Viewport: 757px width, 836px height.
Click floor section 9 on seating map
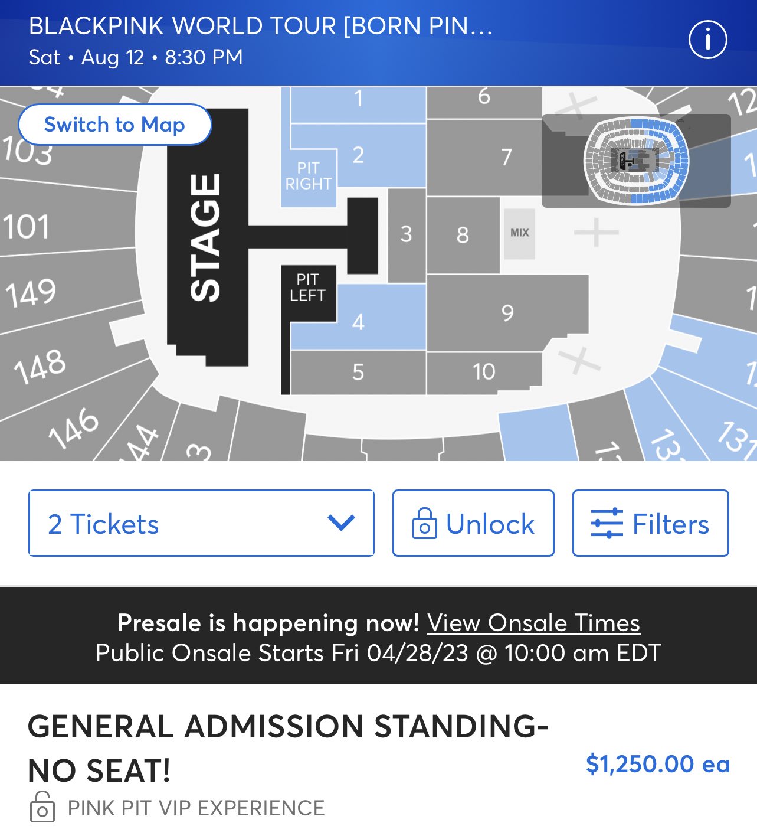tap(507, 312)
